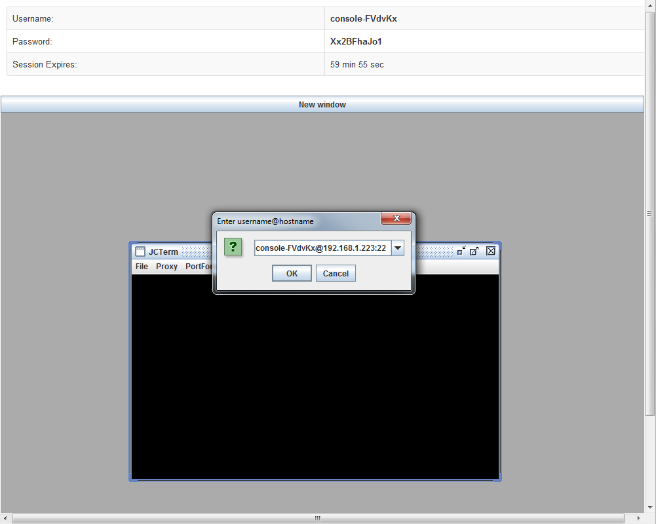This screenshot has width=656, height=524.
Task: Close the Enter username@hostname dialog
Action: tap(396, 219)
